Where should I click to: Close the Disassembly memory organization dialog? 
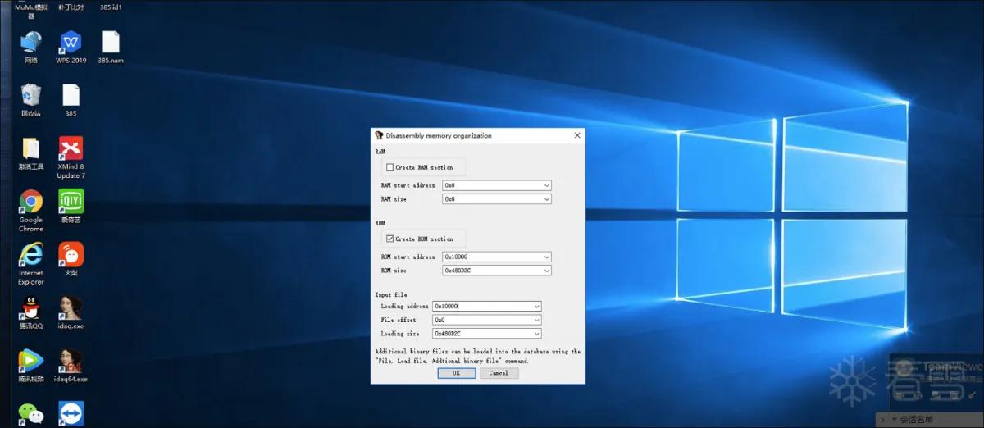[x=577, y=135]
